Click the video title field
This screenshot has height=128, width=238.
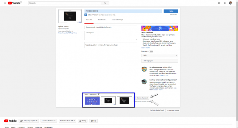coord(111,27)
